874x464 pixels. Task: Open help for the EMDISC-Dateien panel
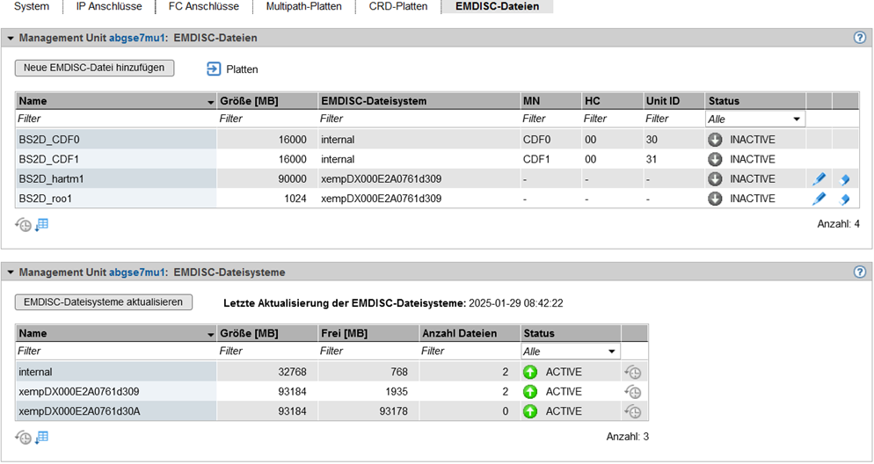860,39
